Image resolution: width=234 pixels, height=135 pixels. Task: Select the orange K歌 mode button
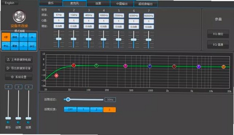pyautogui.click(x=6, y=37)
